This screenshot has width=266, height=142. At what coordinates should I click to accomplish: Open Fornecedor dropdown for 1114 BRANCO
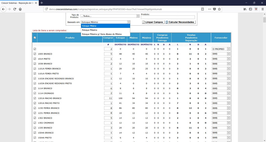221,88
